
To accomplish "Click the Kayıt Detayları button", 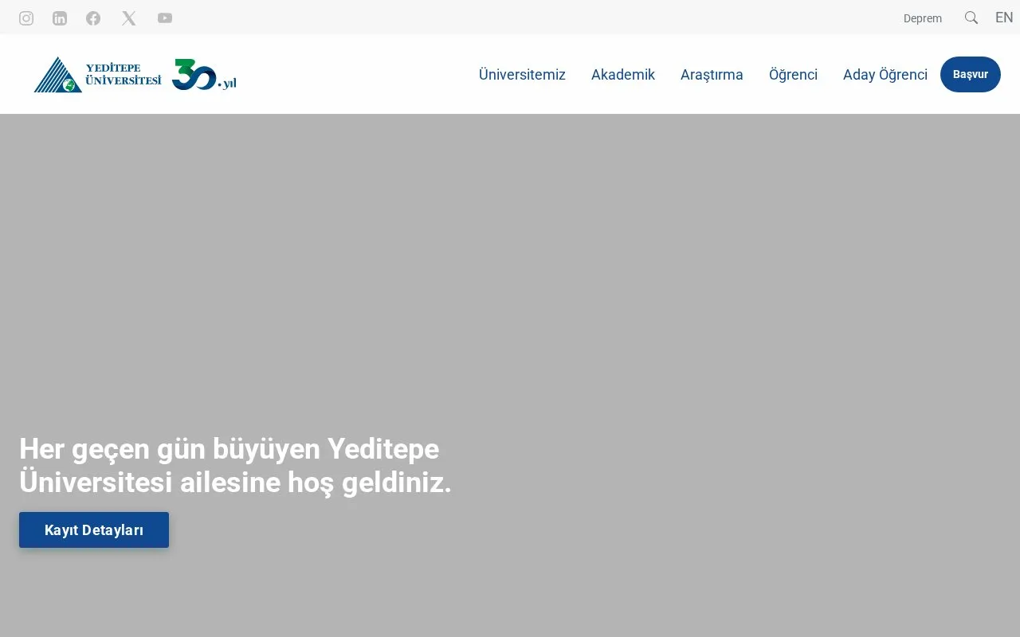I will pos(94,530).
